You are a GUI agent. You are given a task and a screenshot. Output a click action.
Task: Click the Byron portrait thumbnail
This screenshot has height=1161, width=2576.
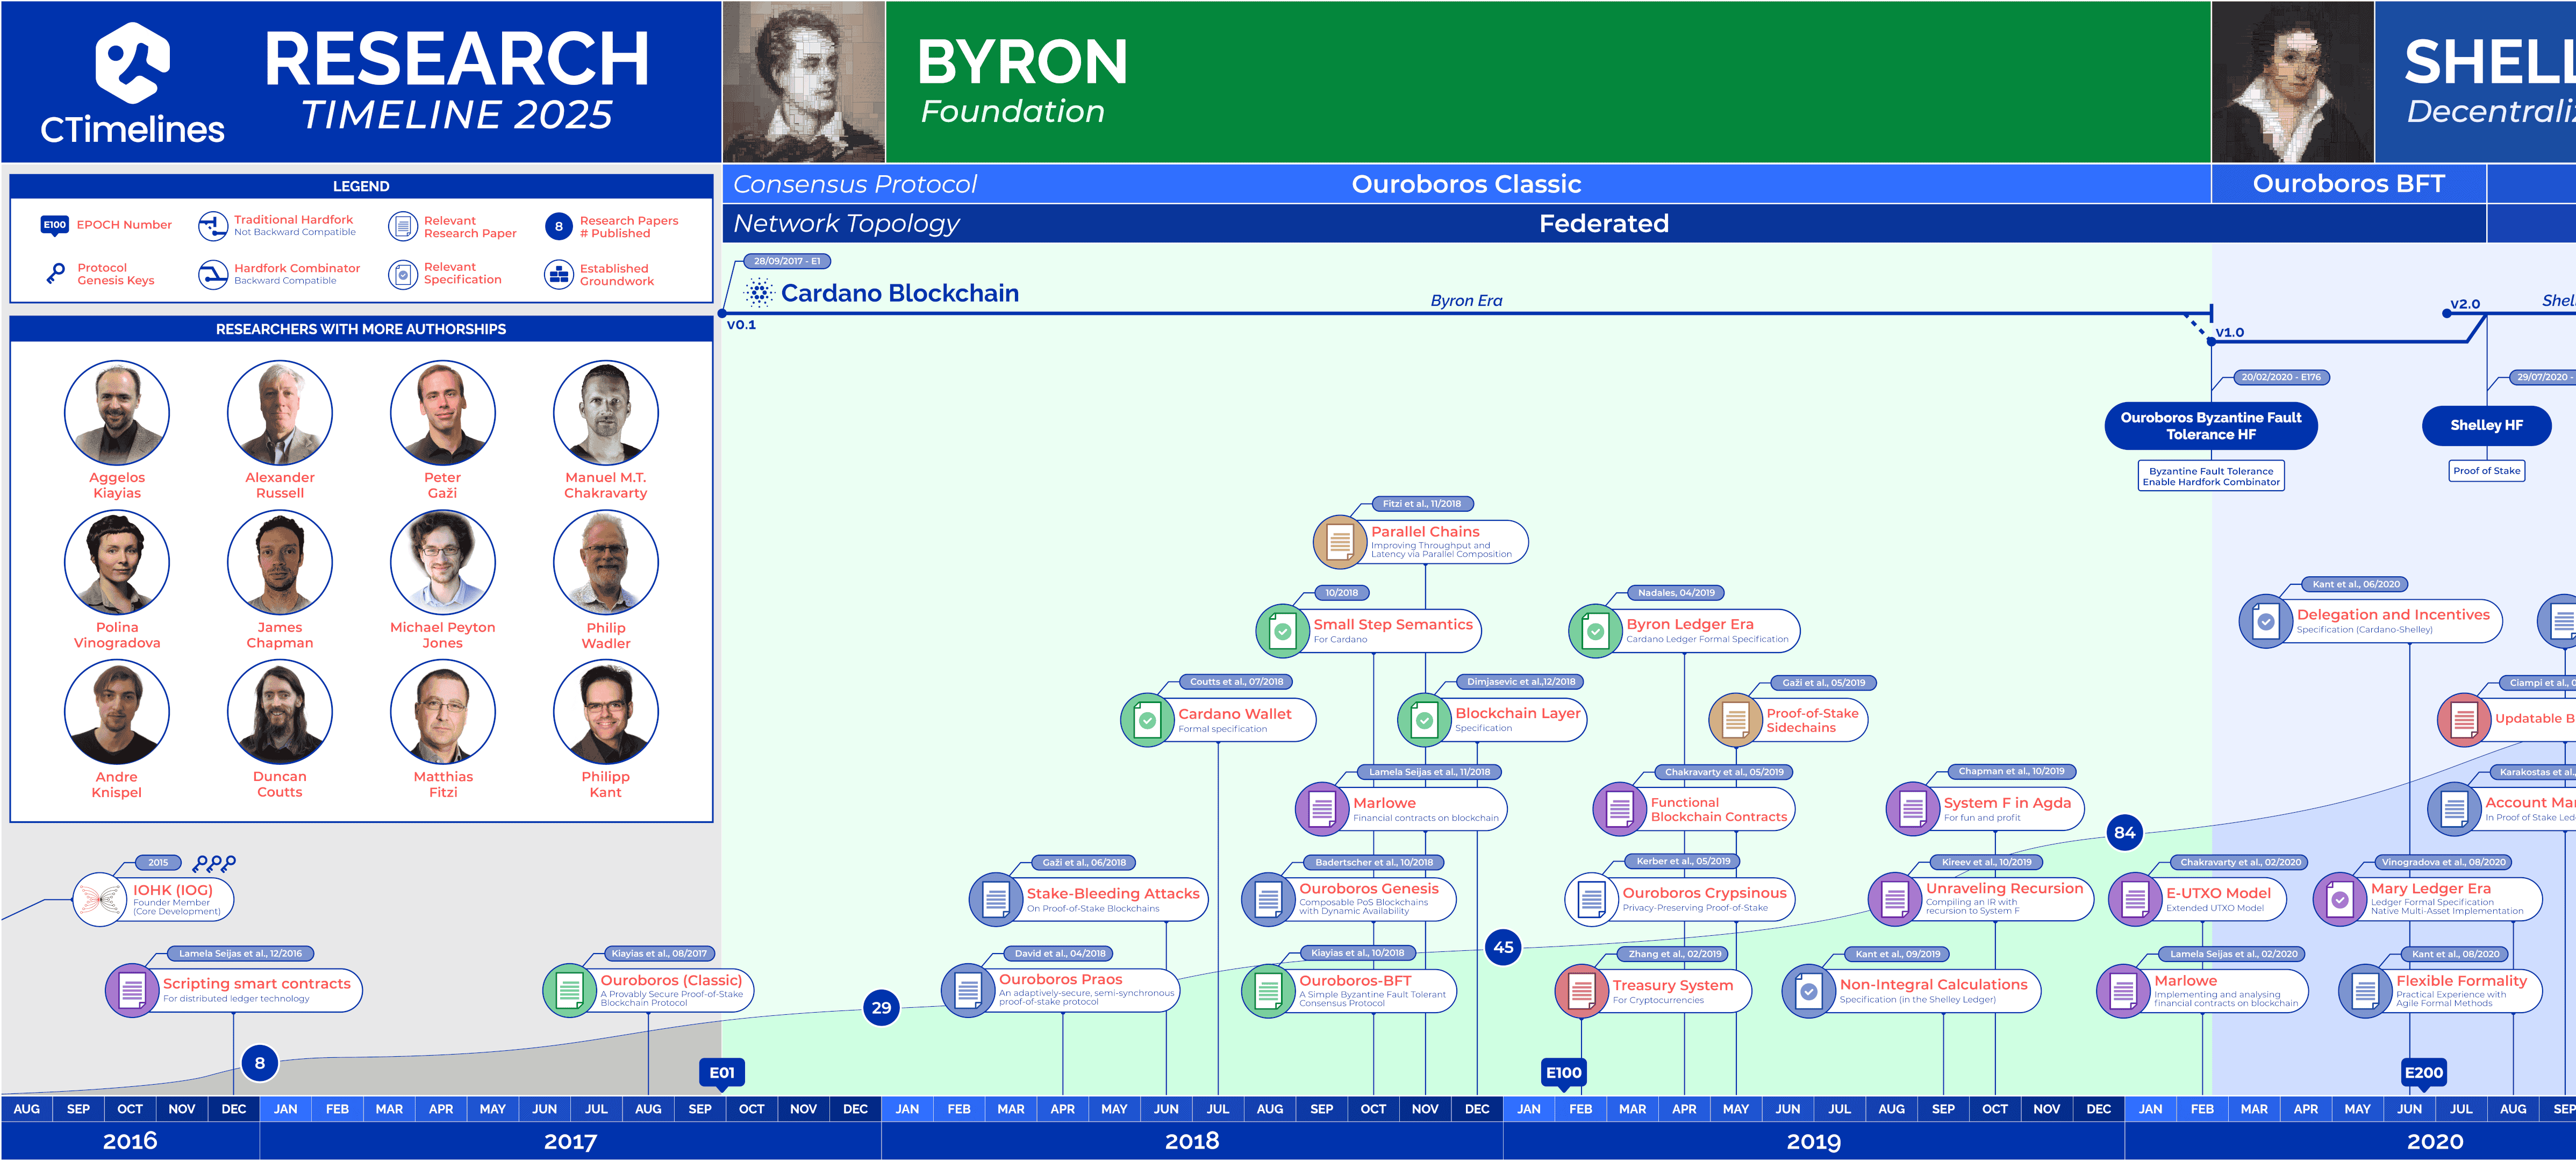(x=803, y=82)
